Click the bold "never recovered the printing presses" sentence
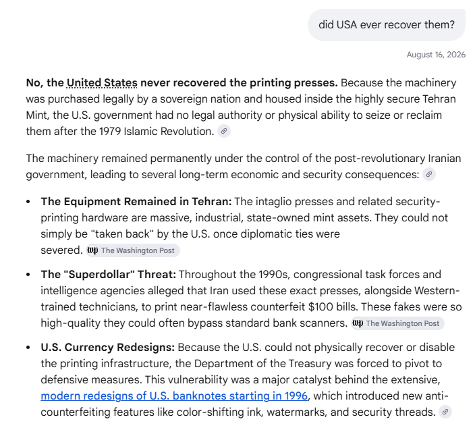Screen dimensions: 475x434 point(239,83)
